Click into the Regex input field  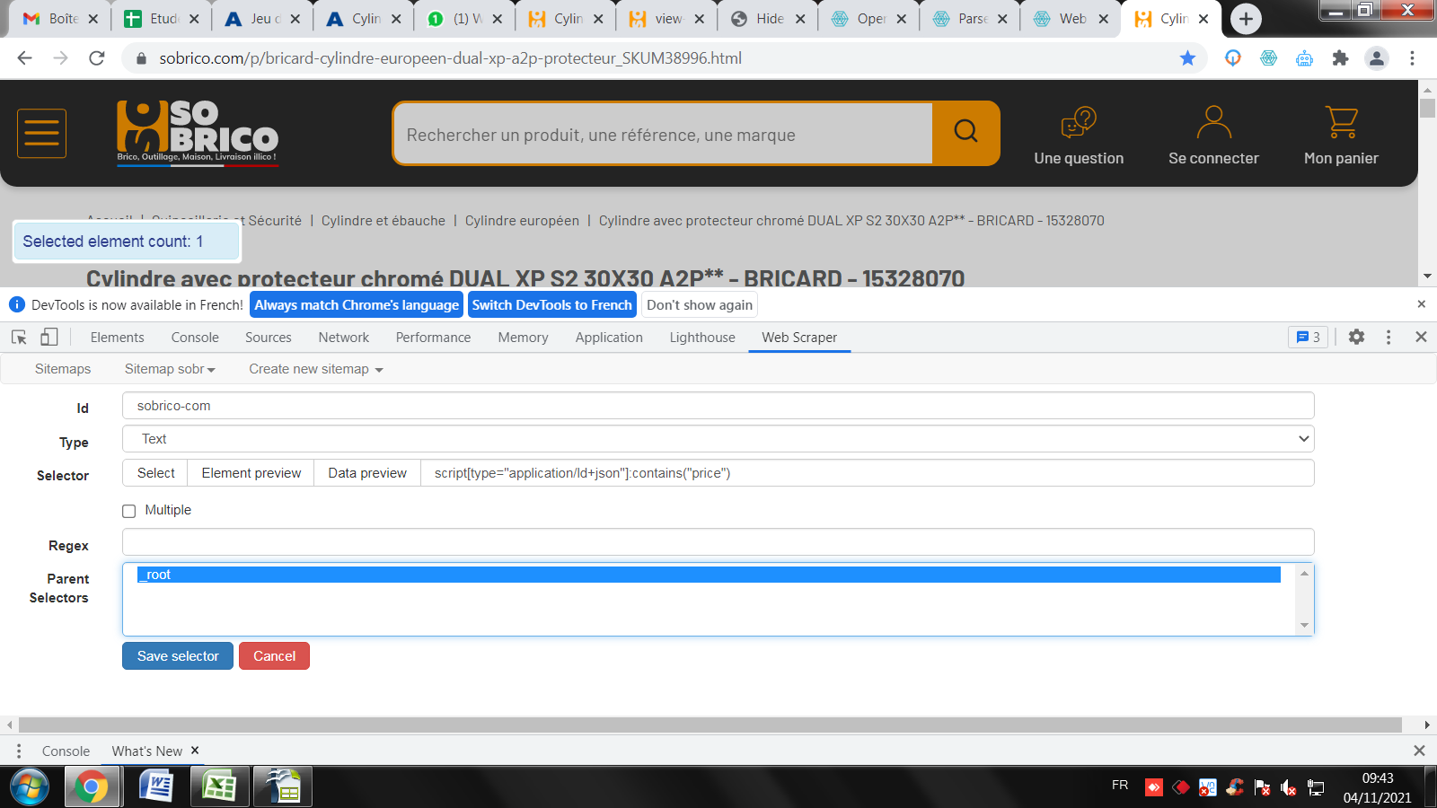(x=718, y=542)
